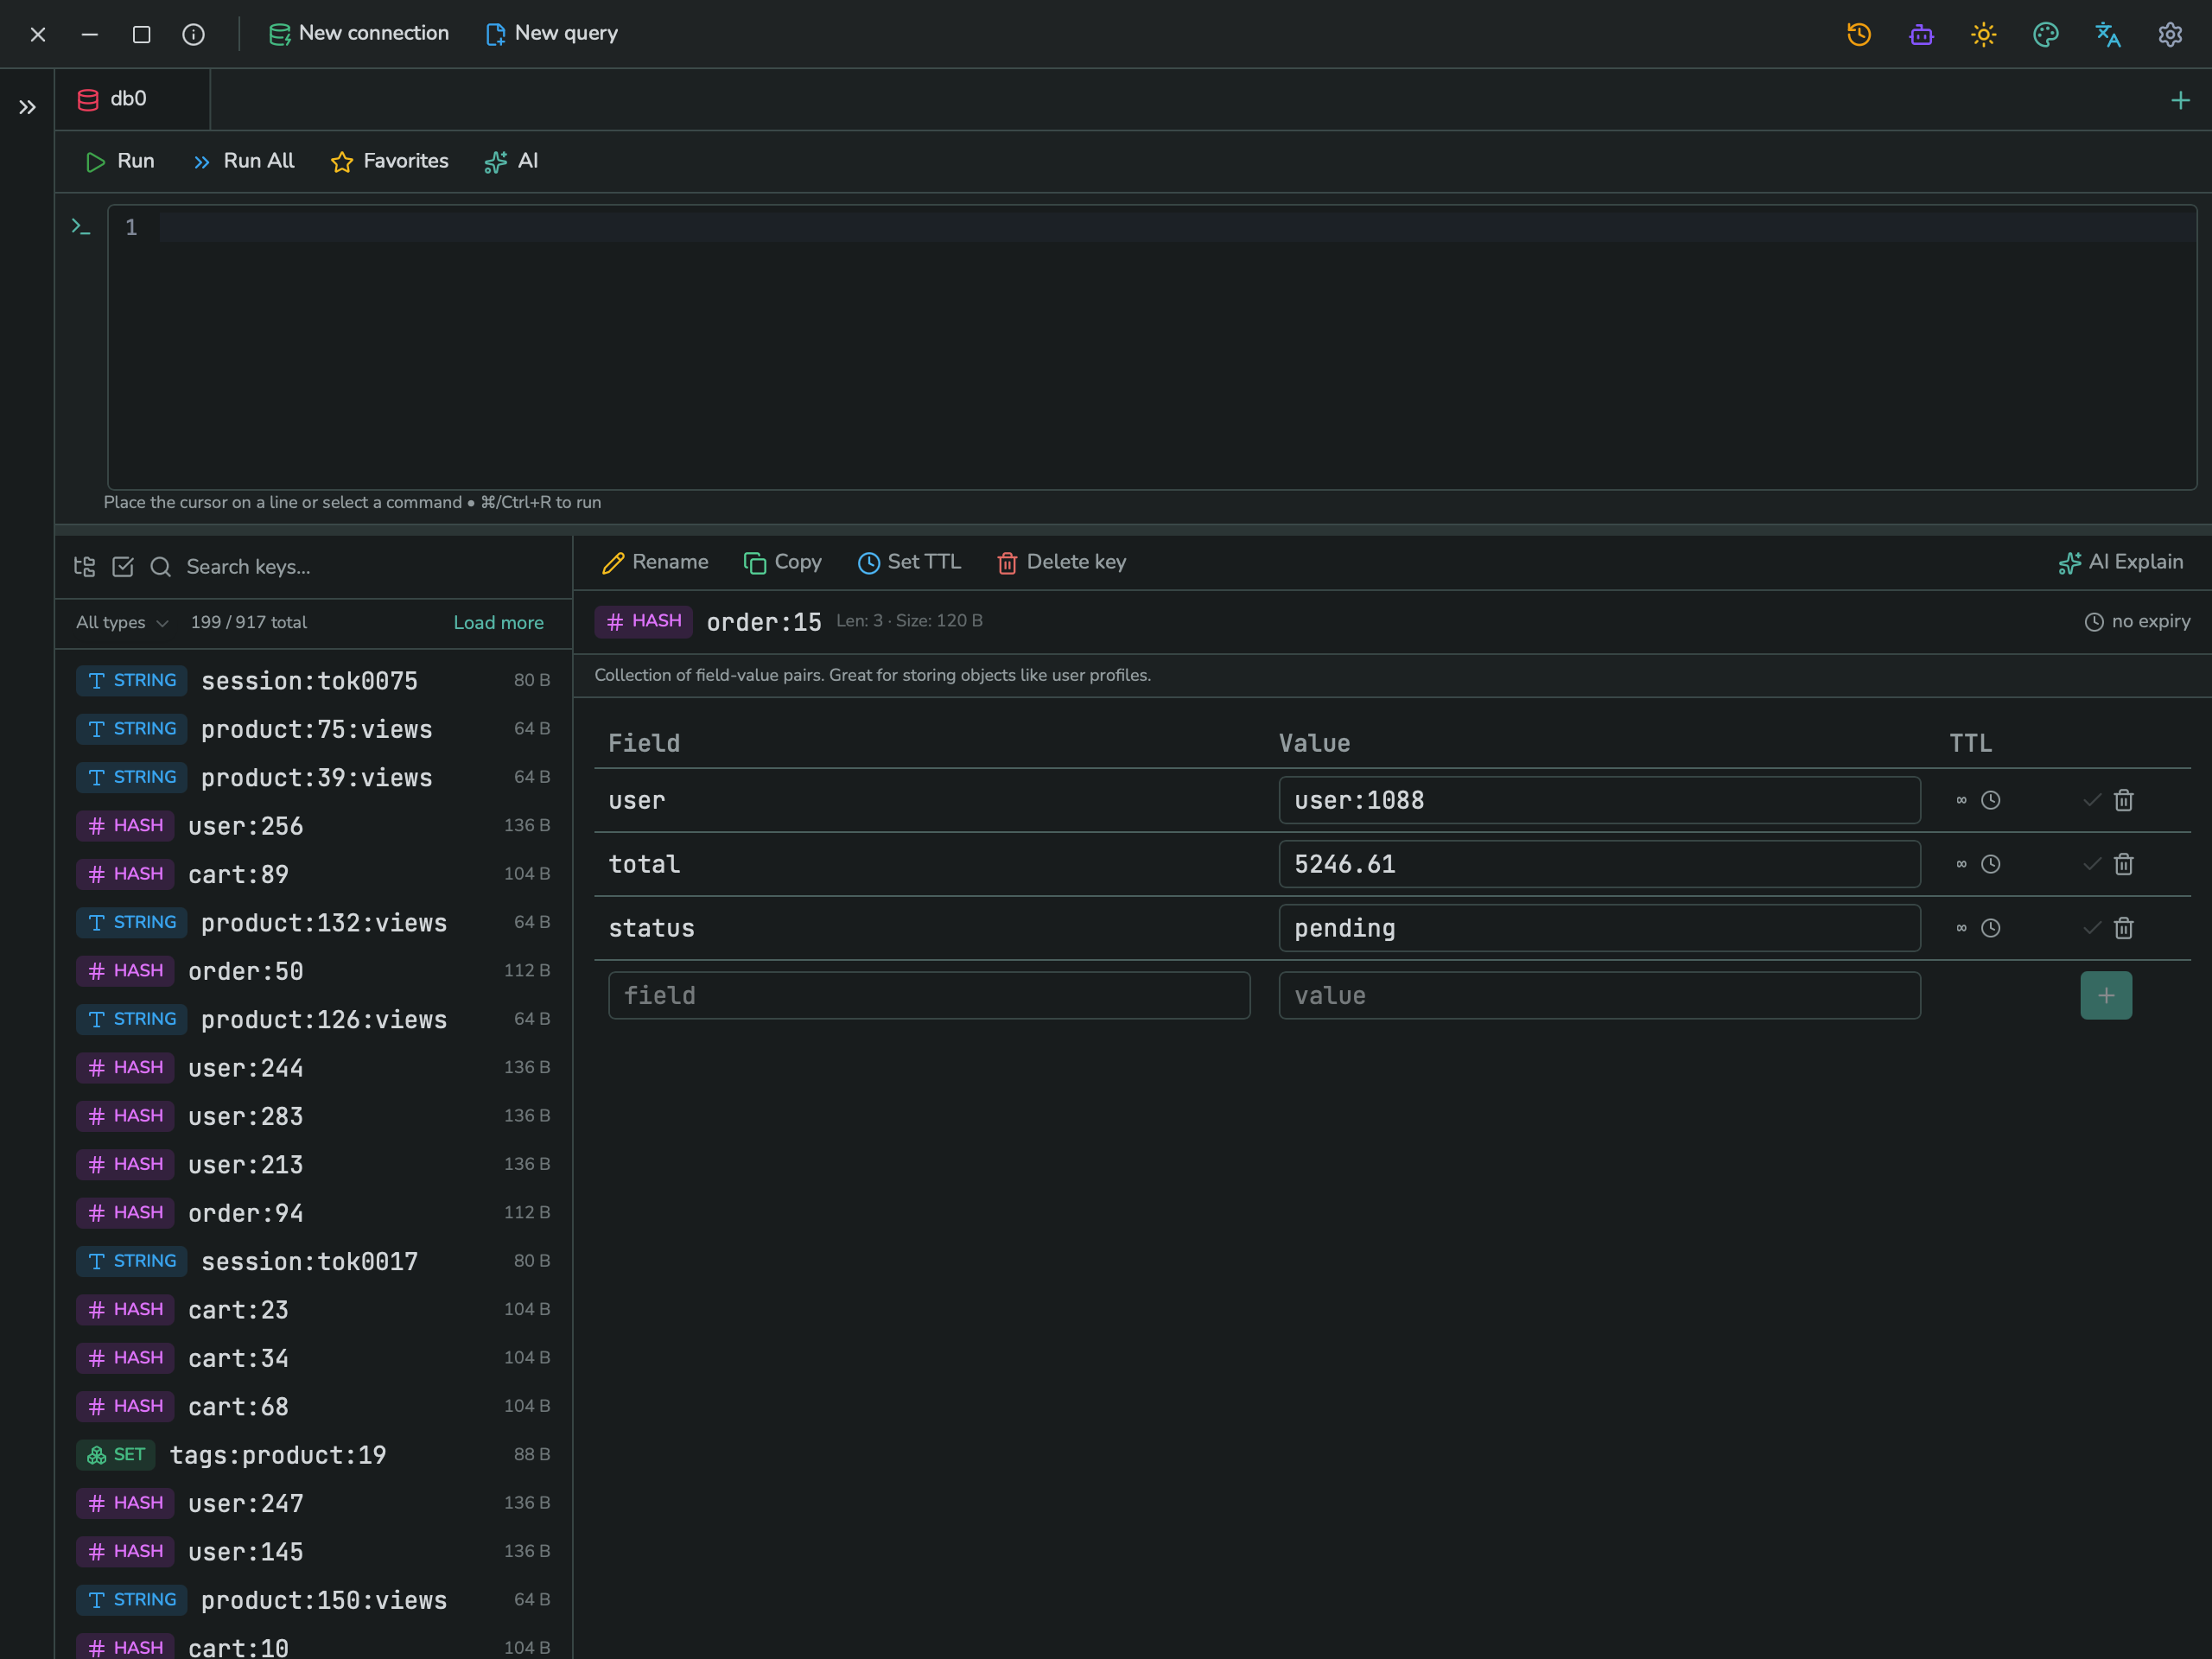
Task: Select key tags:product:19
Action: [x=313, y=1455]
